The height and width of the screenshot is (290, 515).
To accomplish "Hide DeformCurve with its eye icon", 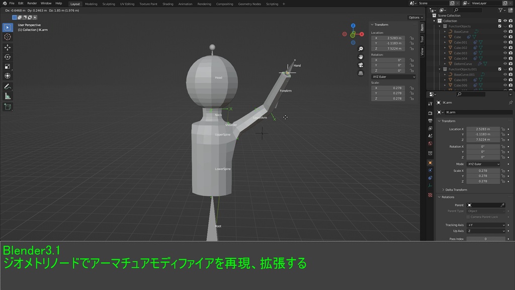I will click(x=505, y=64).
